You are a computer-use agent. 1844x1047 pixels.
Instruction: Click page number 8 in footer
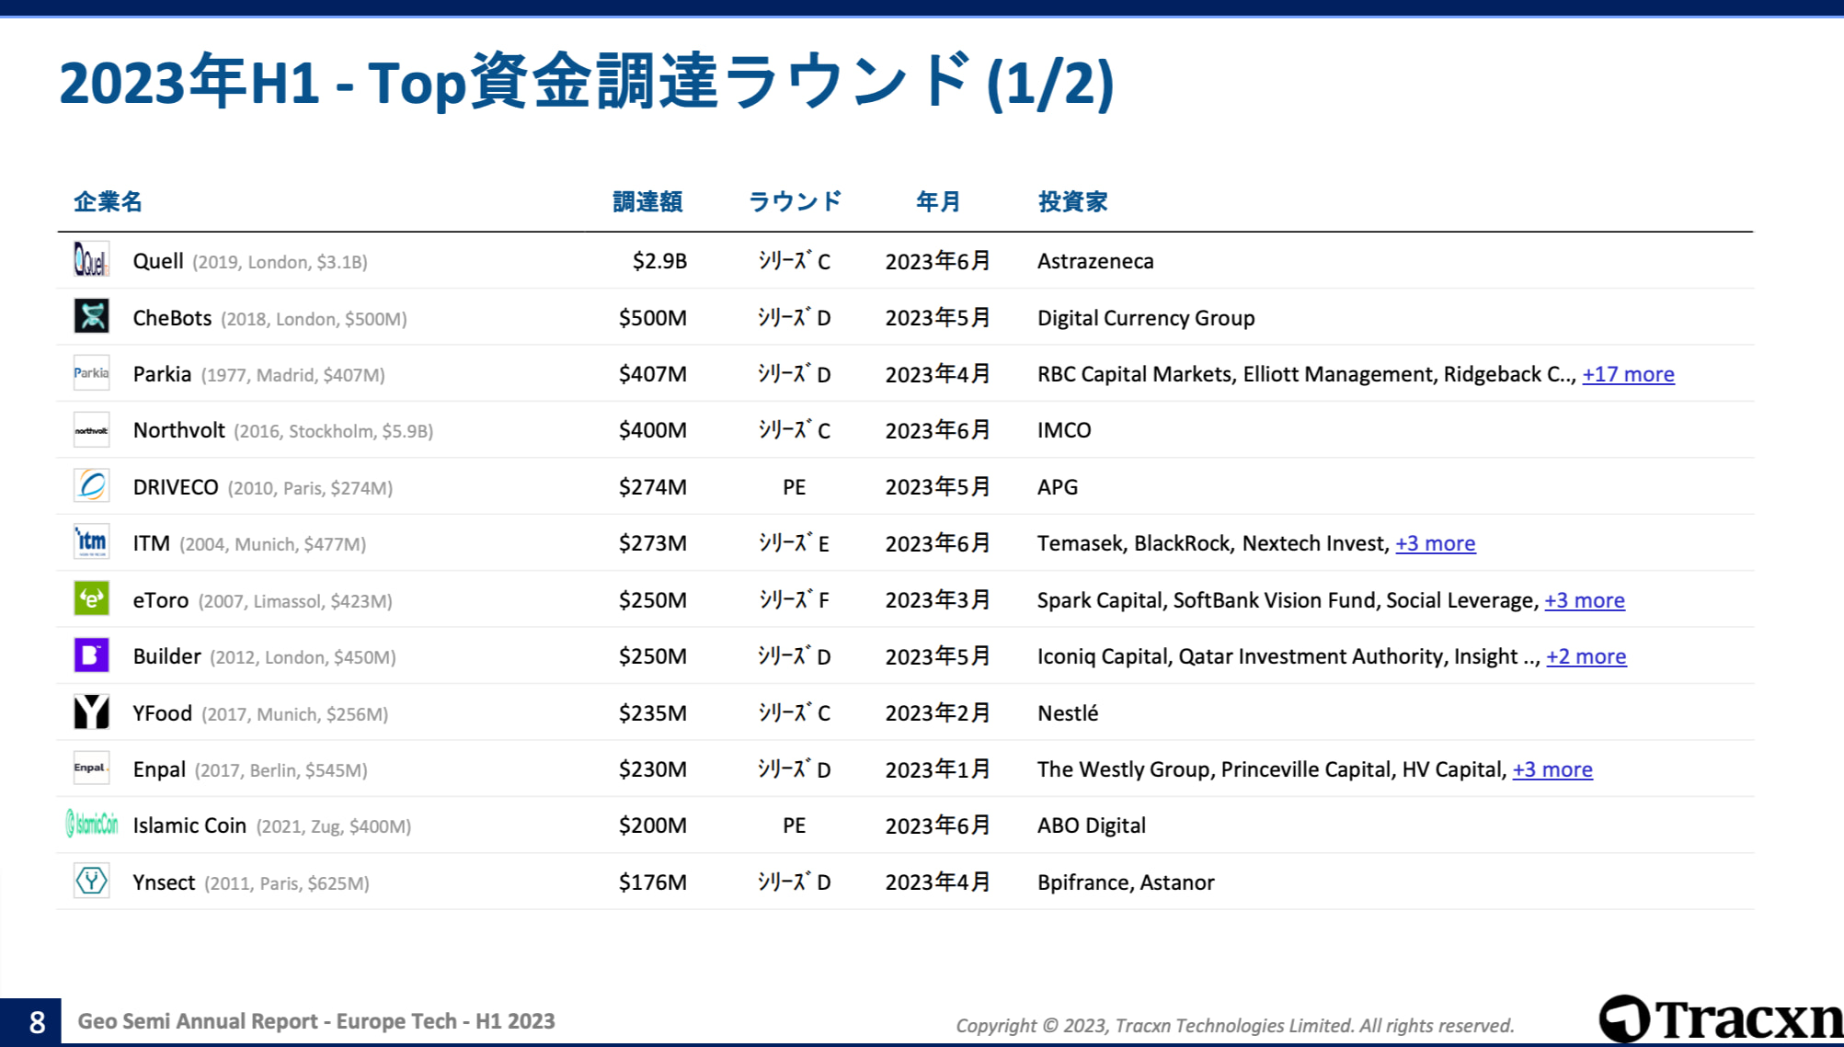[37, 1022]
